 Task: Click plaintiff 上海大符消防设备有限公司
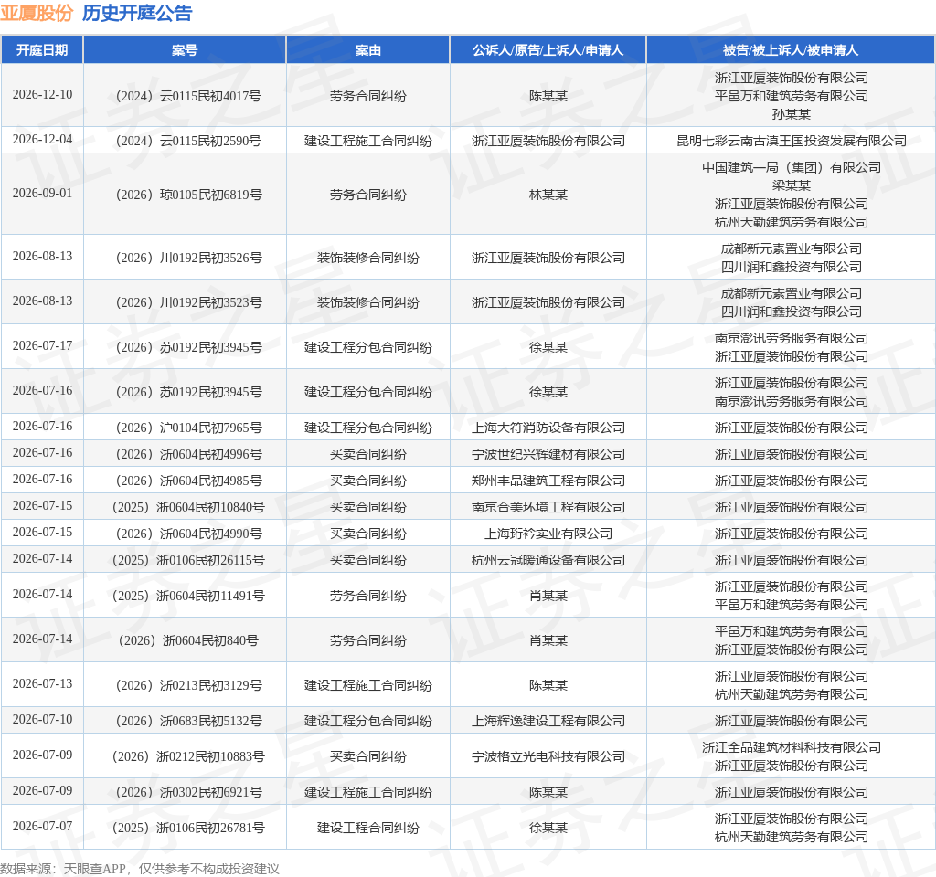click(548, 428)
